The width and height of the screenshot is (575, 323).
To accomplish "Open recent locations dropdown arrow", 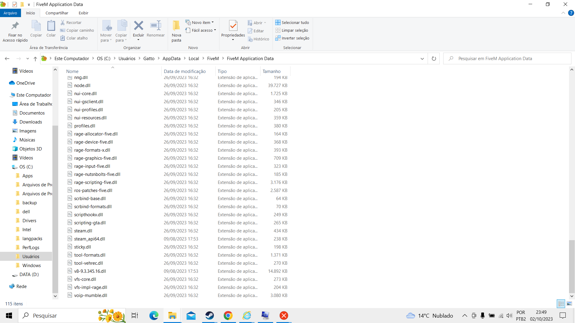I will [x=28, y=59].
